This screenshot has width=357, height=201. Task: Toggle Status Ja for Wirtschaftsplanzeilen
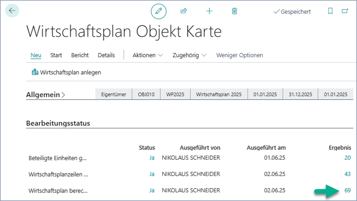pyautogui.click(x=152, y=174)
